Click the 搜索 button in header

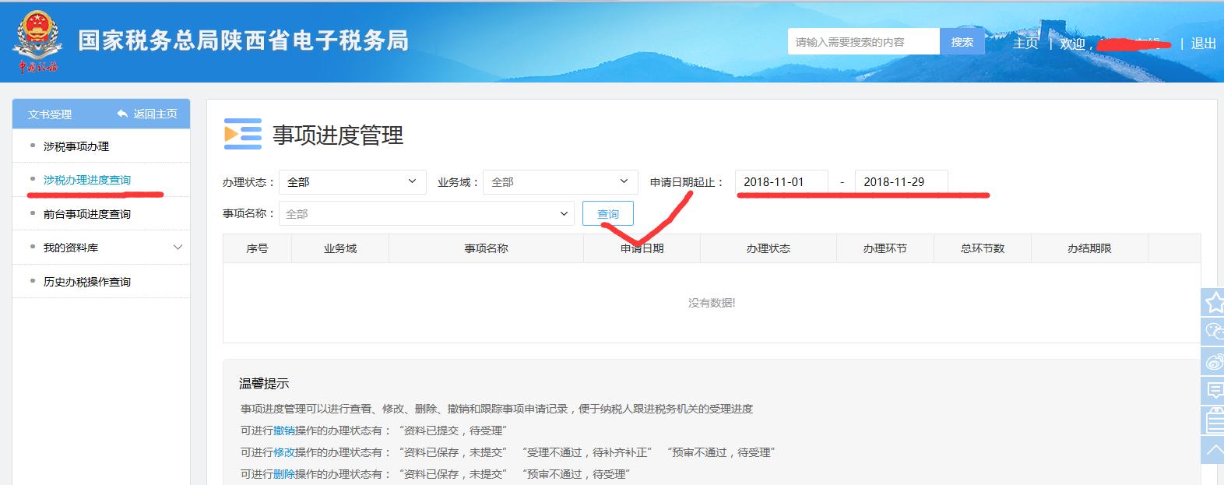coord(962,42)
